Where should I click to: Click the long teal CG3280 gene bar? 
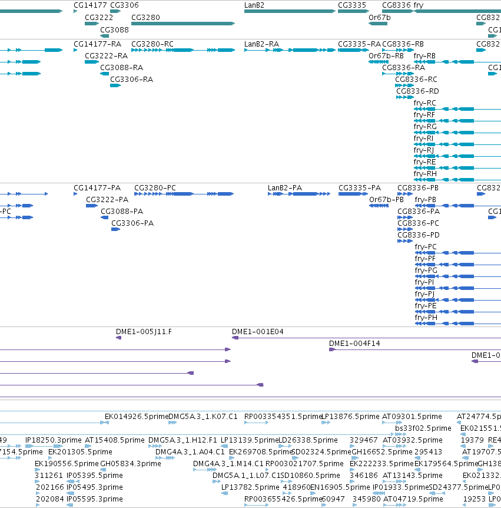pyautogui.click(x=183, y=24)
